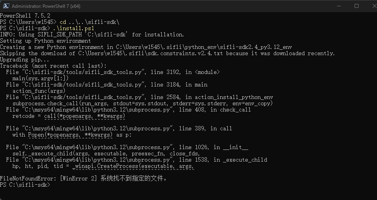Image resolution: width=377 pixels, height=200 pixels.
Task: Click the 'subprocess.check_call(run_args' code line
Action: 143,103
